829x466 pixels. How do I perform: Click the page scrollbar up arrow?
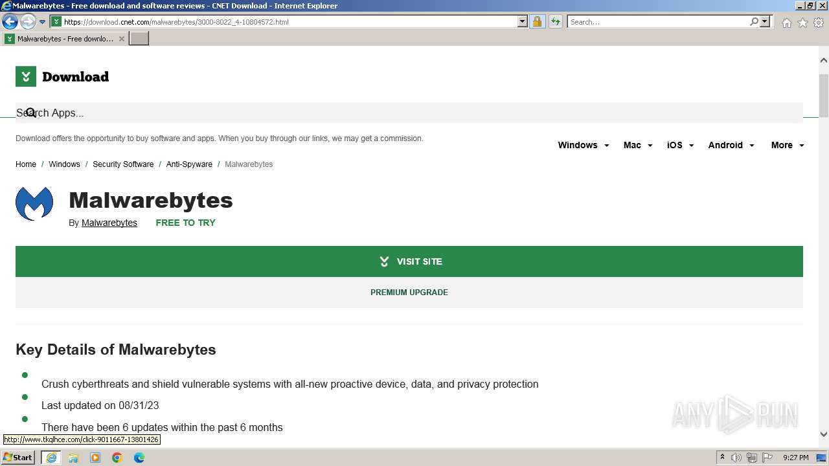pos(824,60)
